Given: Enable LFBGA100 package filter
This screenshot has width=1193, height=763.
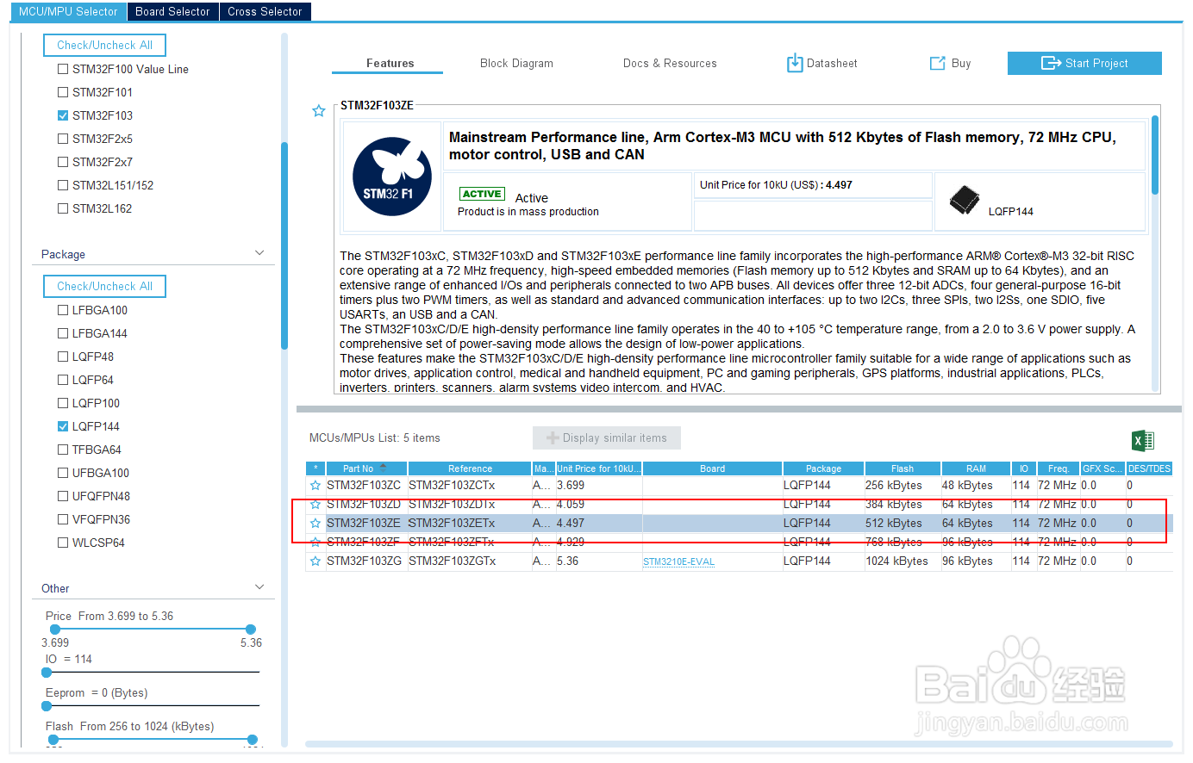Looking at the screenshot, I should [x=63, y=310].
